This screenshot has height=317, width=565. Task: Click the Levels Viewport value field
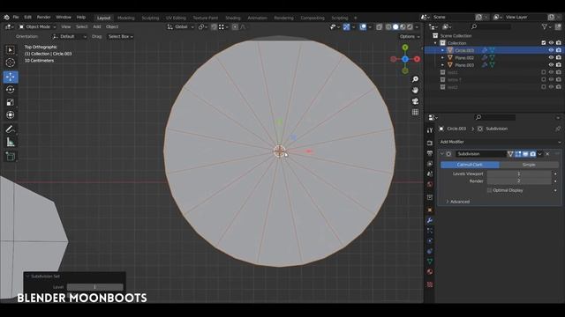tap(519, 173)
